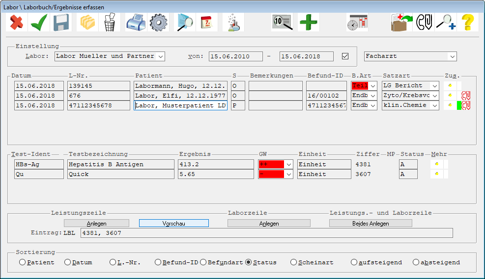Click Ergebnis field 413.2

[216, 164]
